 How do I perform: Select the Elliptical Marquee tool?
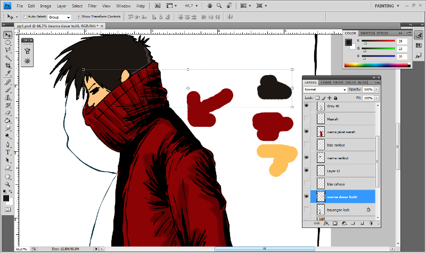(x=8, y=43)
